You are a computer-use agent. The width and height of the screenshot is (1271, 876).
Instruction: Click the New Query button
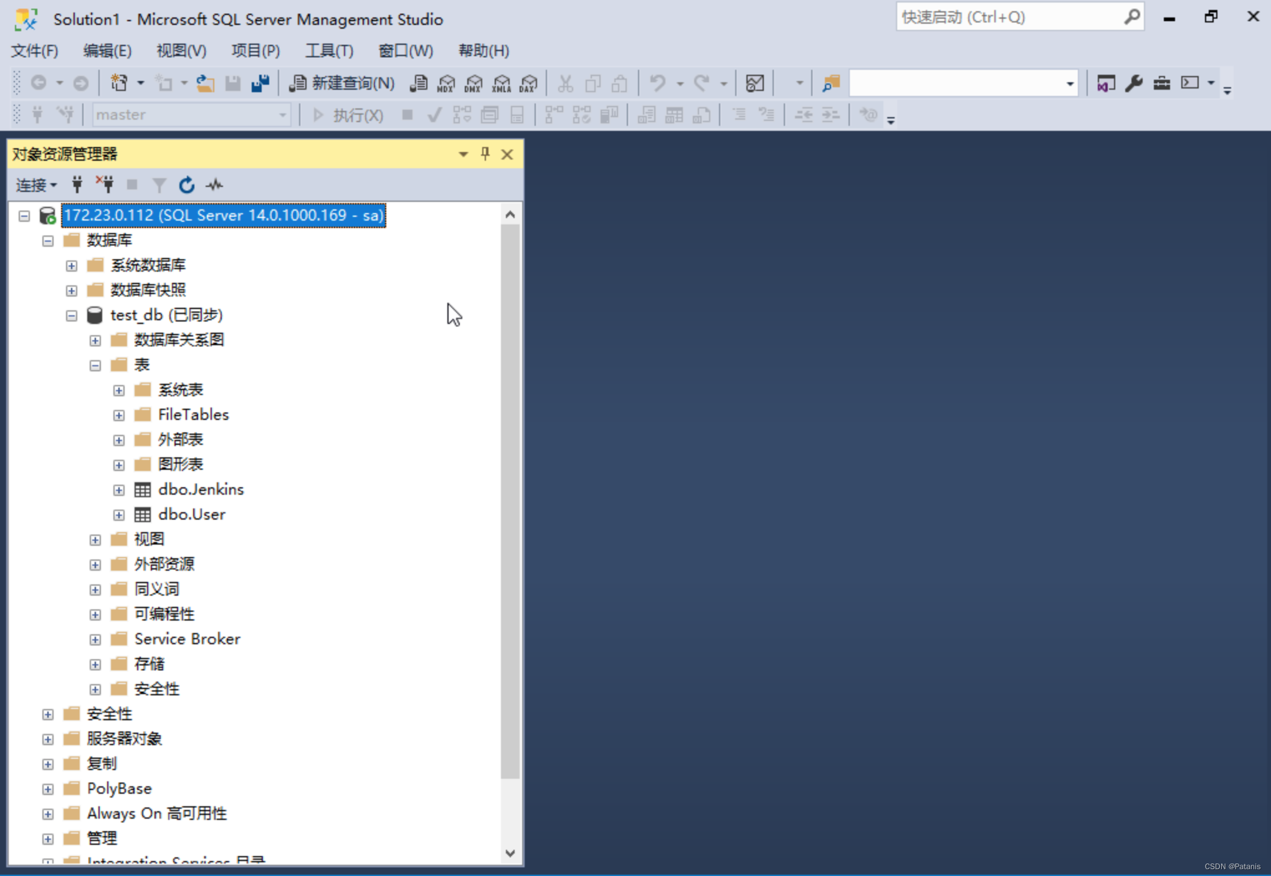tap(342, 83)
